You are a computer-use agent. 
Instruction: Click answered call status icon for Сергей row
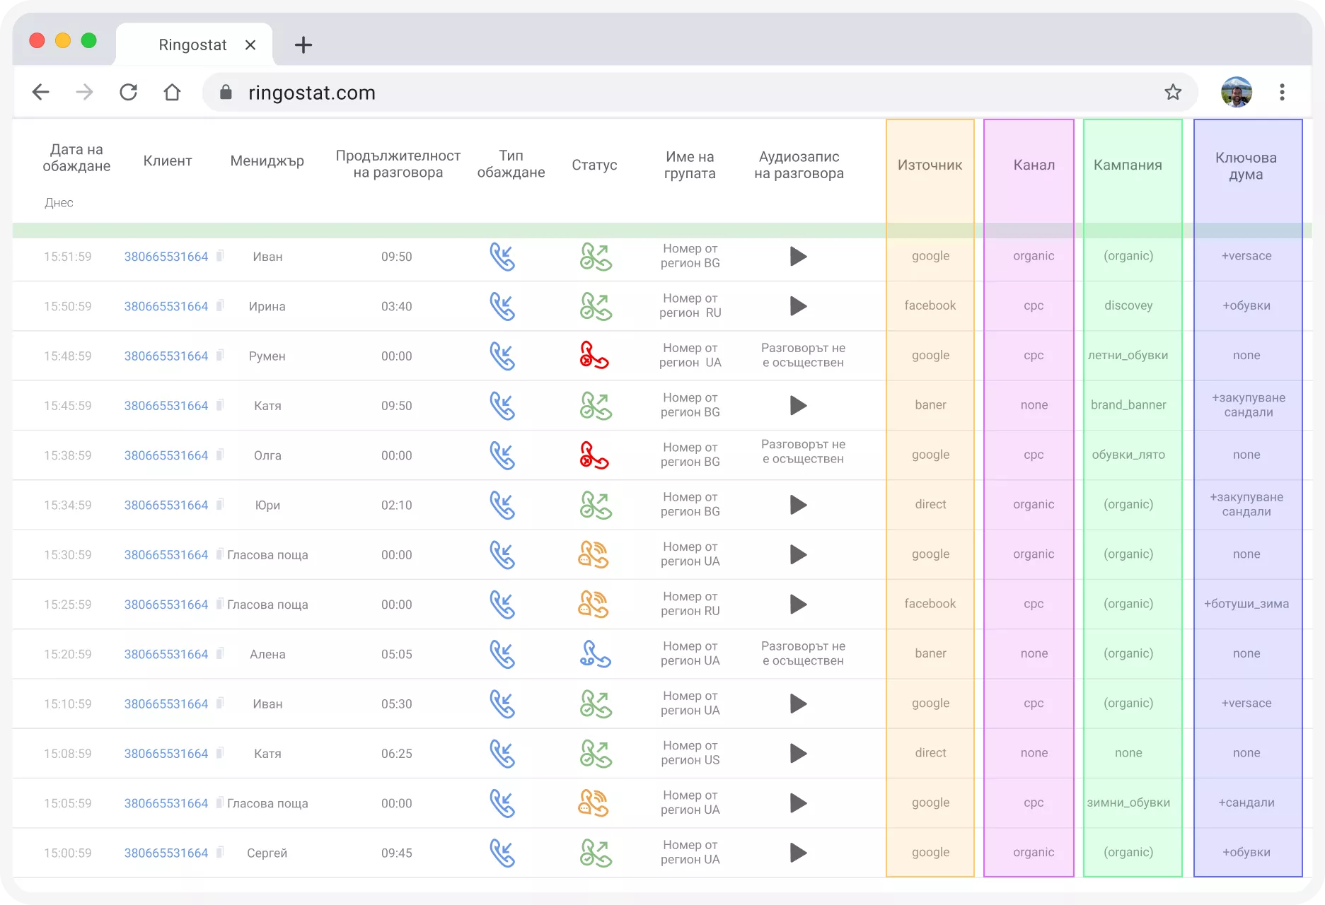coord(596,853)
